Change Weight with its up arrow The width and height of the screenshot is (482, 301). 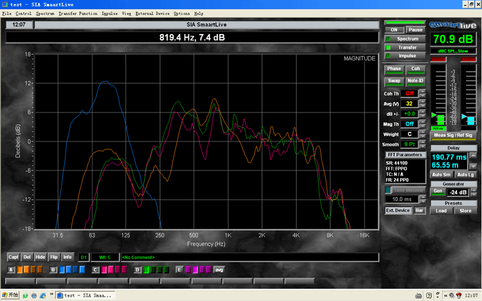(423, 132)
